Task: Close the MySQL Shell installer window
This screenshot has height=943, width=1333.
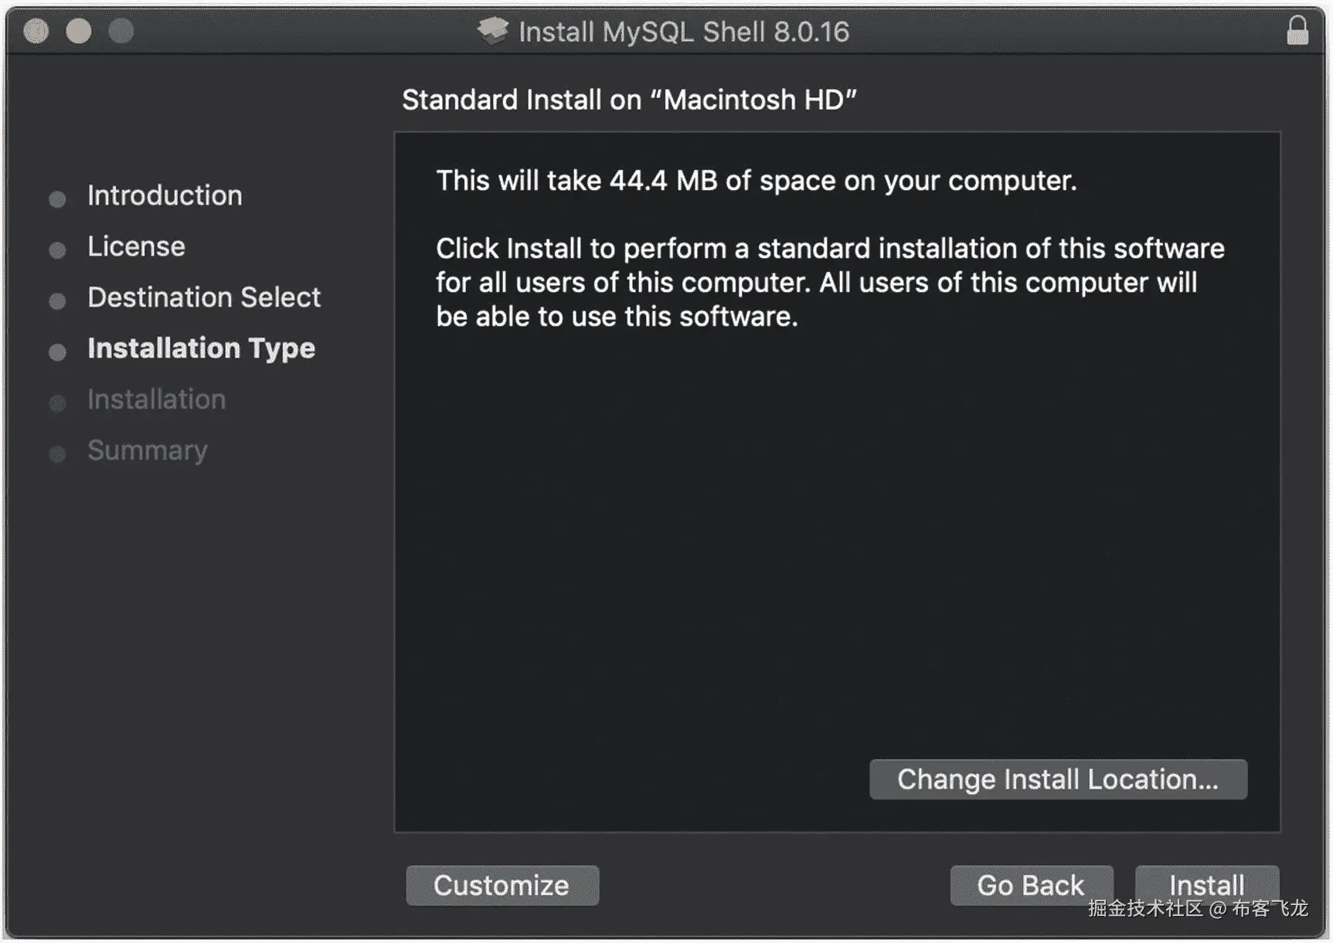Action: (x=36, y=32)
